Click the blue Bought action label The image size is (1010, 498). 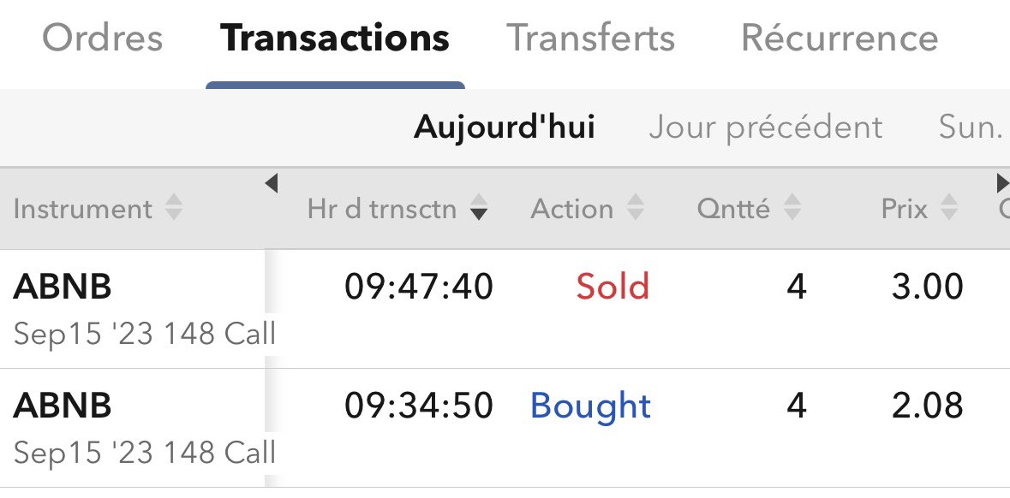point(591,406)
